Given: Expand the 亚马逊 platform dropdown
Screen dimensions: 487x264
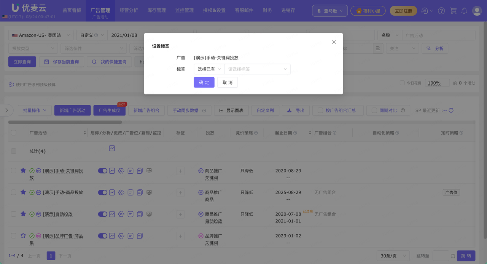Looking at the screenshot, I should (x=330, y=11).
